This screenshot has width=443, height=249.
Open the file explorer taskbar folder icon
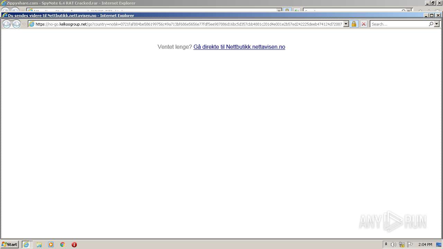(39, 245)
